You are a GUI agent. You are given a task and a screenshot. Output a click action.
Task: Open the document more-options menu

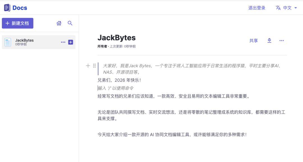(282, 41)
